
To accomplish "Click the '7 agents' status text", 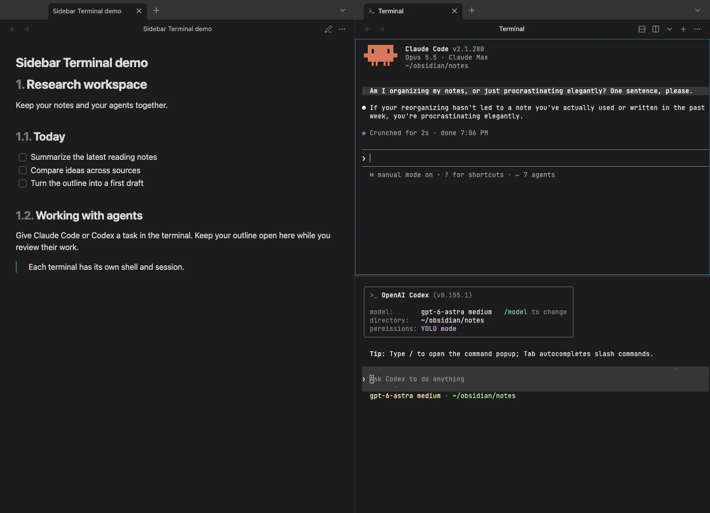I will (539, 175).
